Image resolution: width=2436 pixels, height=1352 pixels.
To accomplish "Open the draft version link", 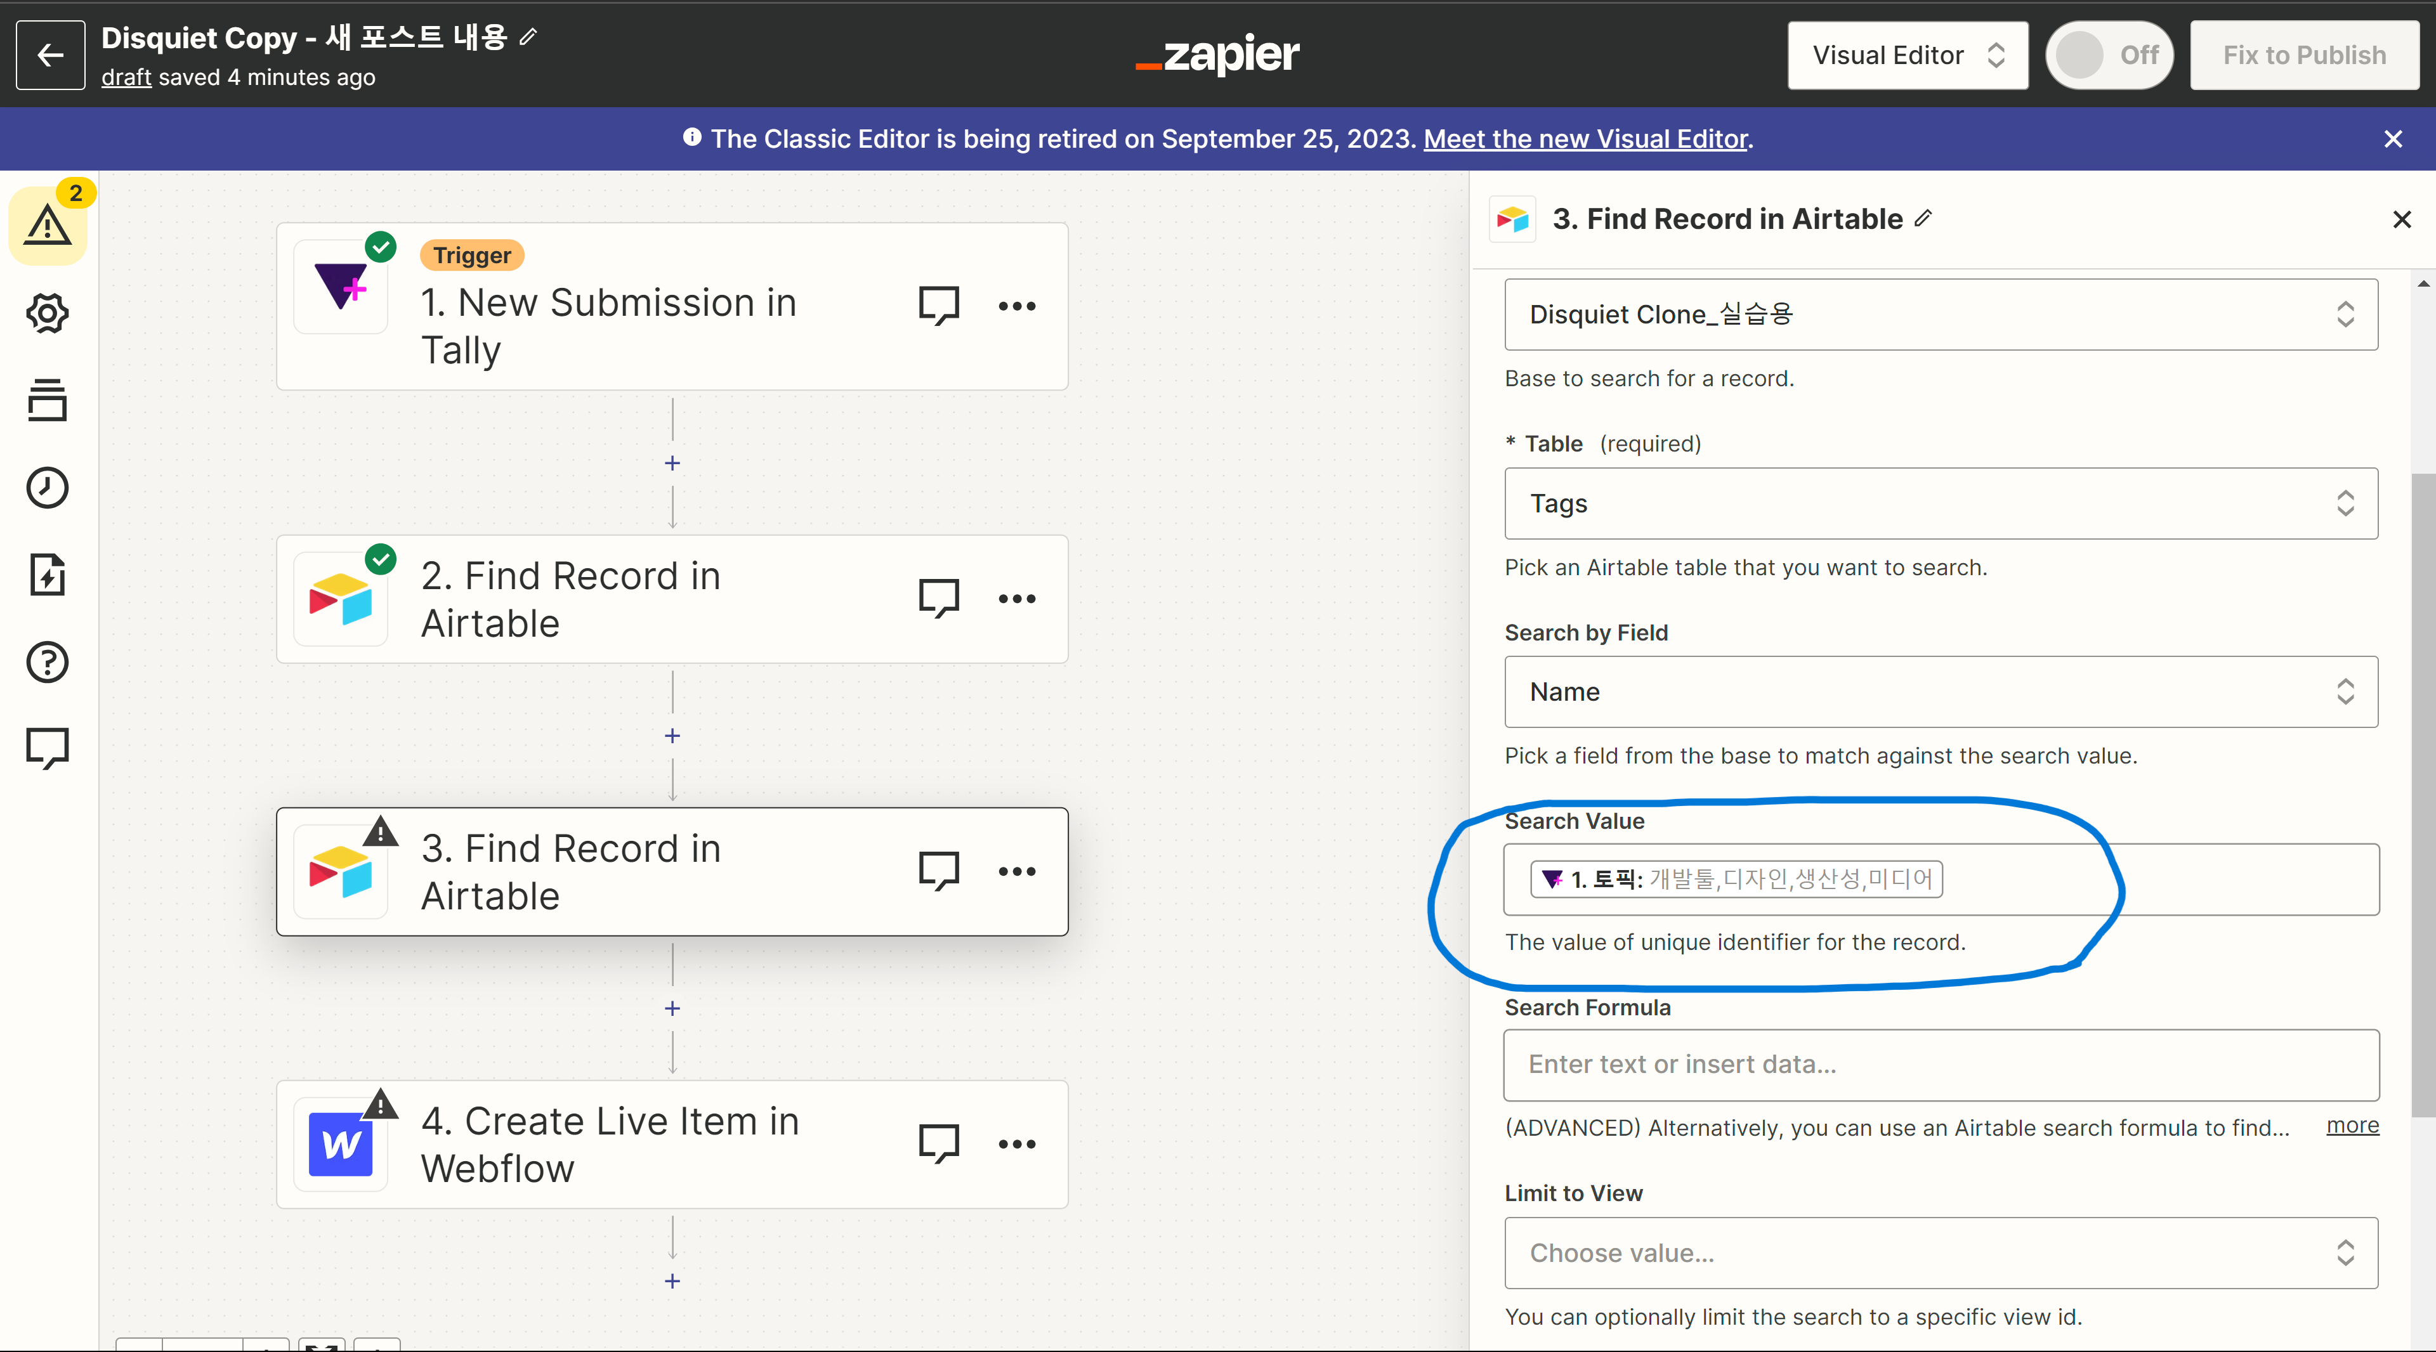I will click(x=126, y=77).
